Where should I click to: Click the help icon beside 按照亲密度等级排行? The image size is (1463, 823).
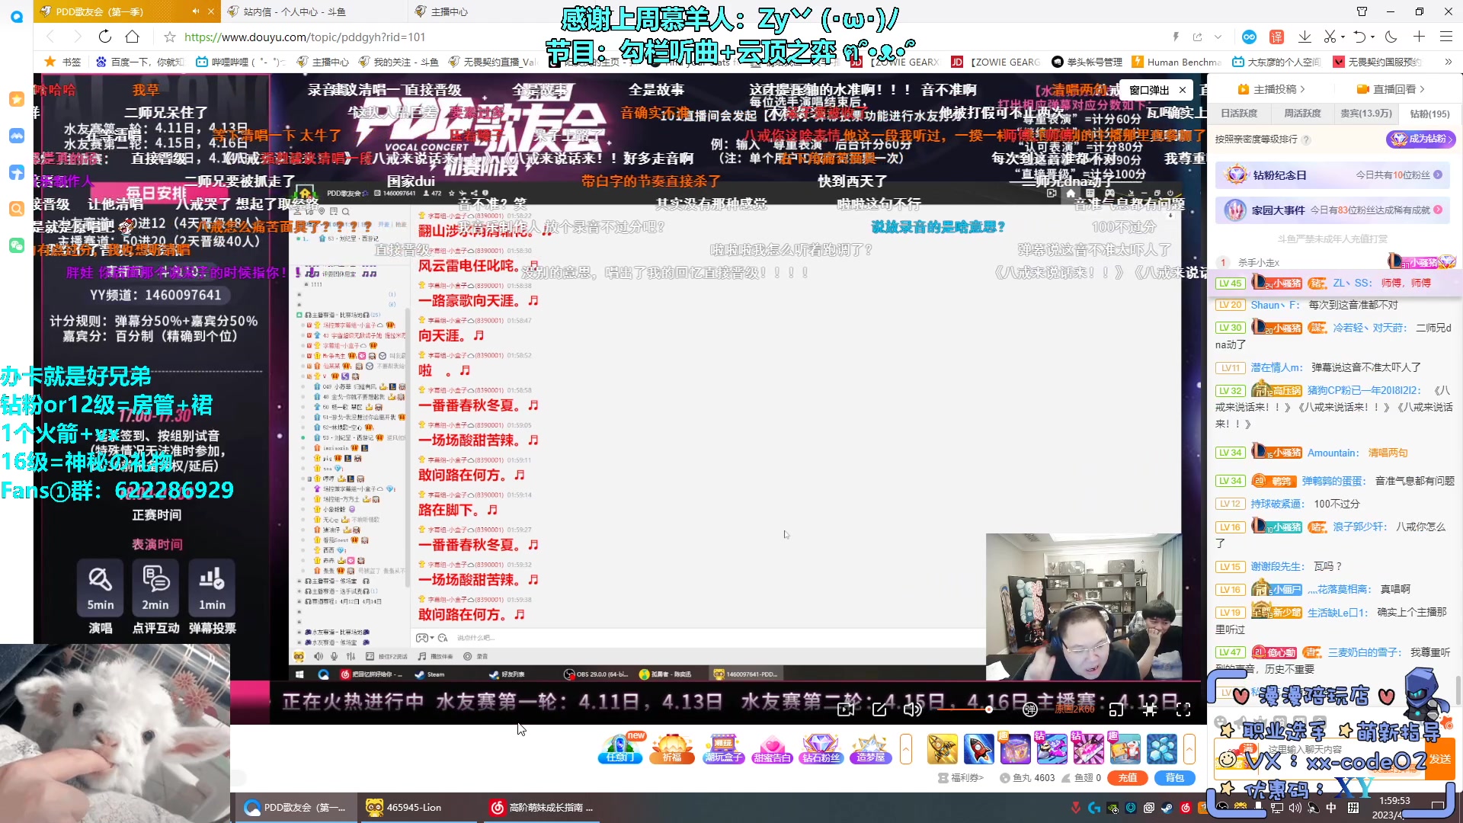(x=1306, y=139)
